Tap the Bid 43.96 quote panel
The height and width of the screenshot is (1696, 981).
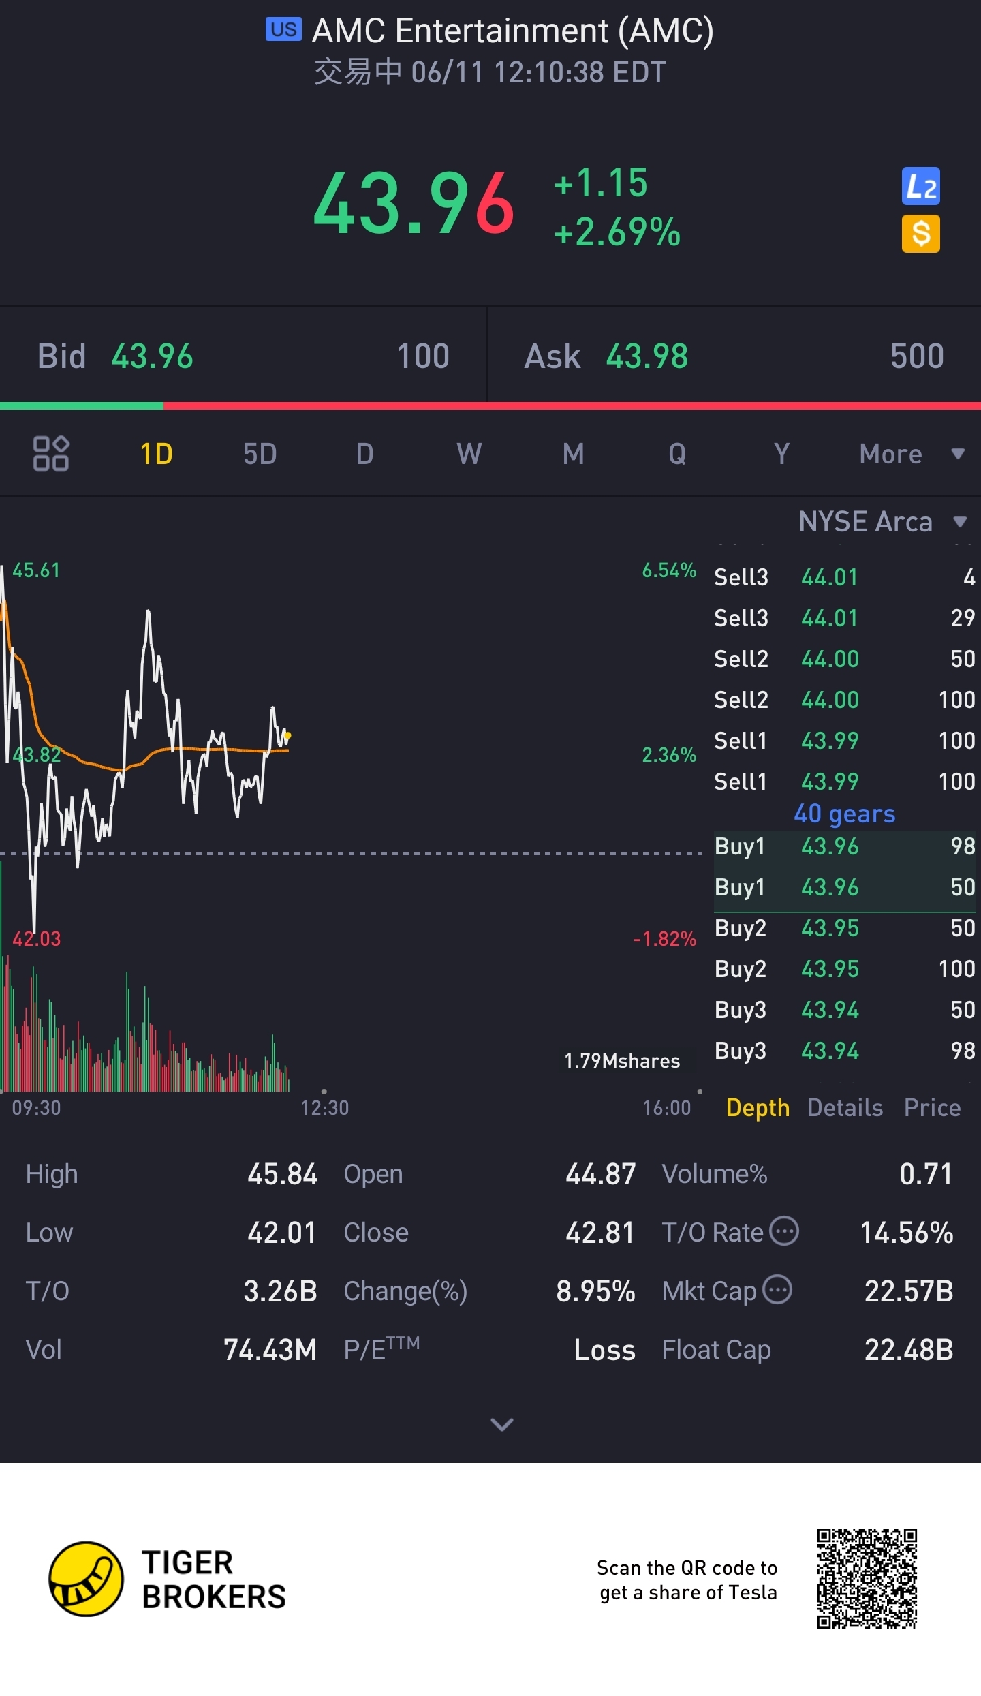(x=243, y=356)
